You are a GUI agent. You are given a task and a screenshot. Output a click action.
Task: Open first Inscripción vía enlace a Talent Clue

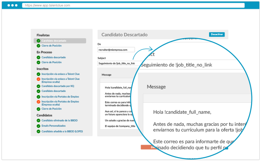[x=60, y=74]
